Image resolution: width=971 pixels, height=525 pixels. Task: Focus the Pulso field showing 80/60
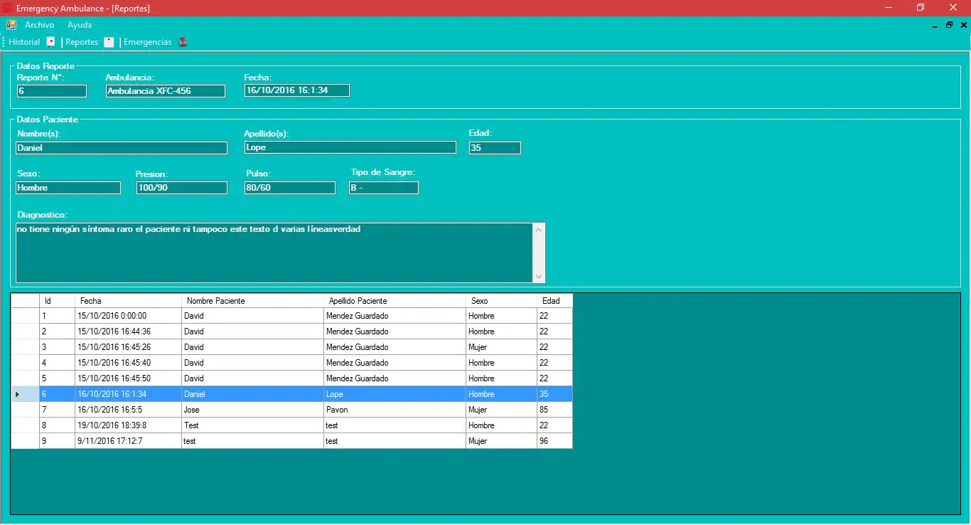pos(289,188)
